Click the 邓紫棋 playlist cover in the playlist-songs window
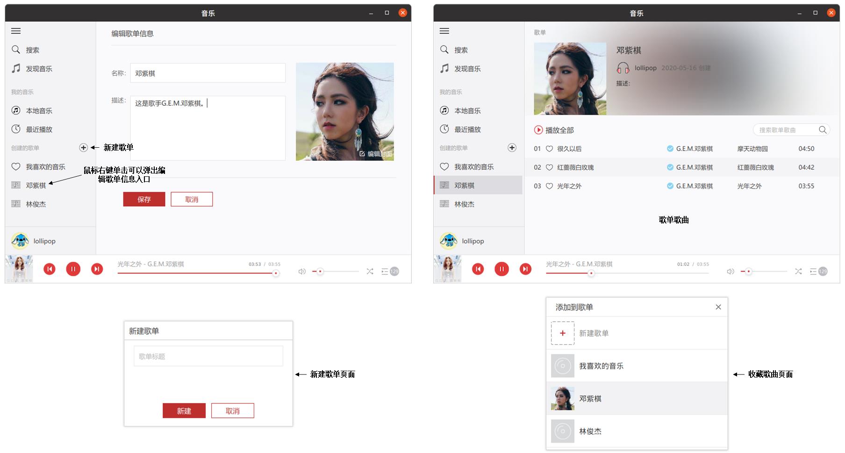Image resolution: width=845 pixels, height=453 pixels. click(x=570, y=79)
